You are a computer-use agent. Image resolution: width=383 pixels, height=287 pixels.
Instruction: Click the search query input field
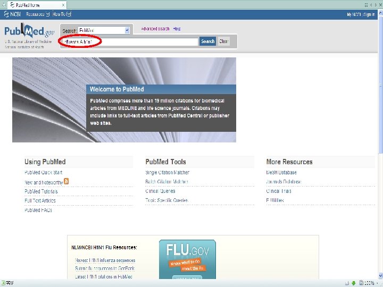pos(129,41)
